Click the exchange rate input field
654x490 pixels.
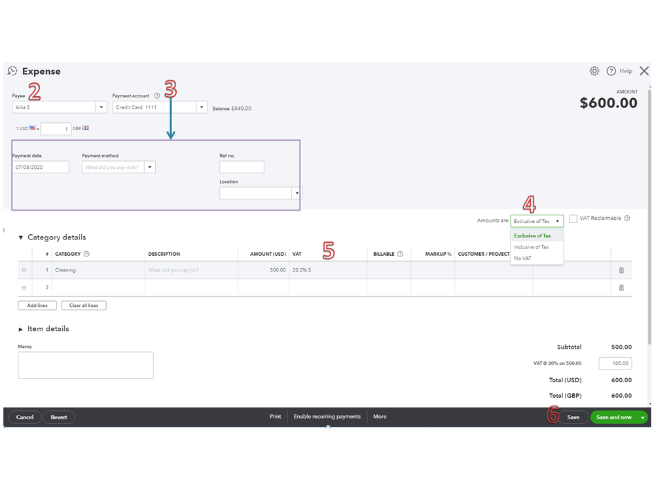coord(55,129)
